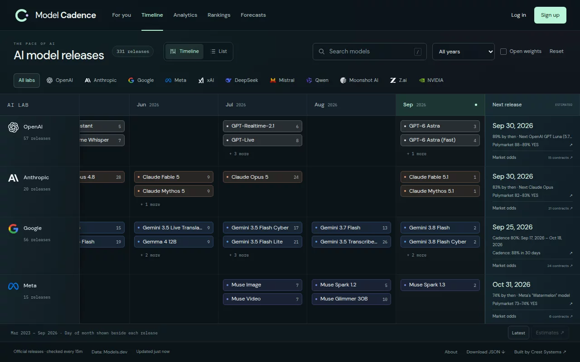The width and height of the screenshot is (580, 362).
Task: Filter by Qwen lab chip
Action: [x=317, y=80]
